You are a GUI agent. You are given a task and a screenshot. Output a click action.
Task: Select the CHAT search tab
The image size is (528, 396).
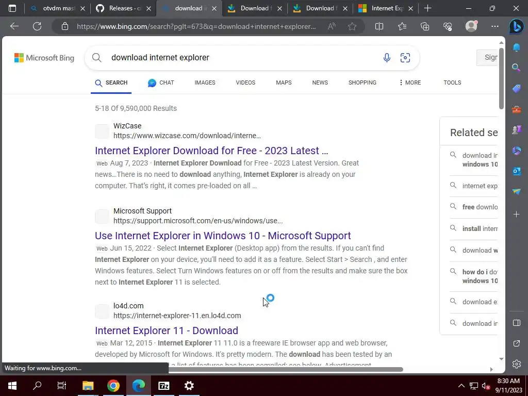[161, 82]
